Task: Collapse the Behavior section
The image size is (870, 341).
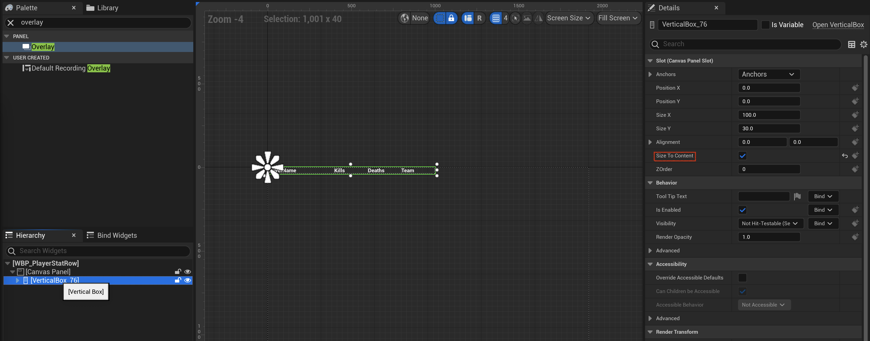Action: pos(650,183)
